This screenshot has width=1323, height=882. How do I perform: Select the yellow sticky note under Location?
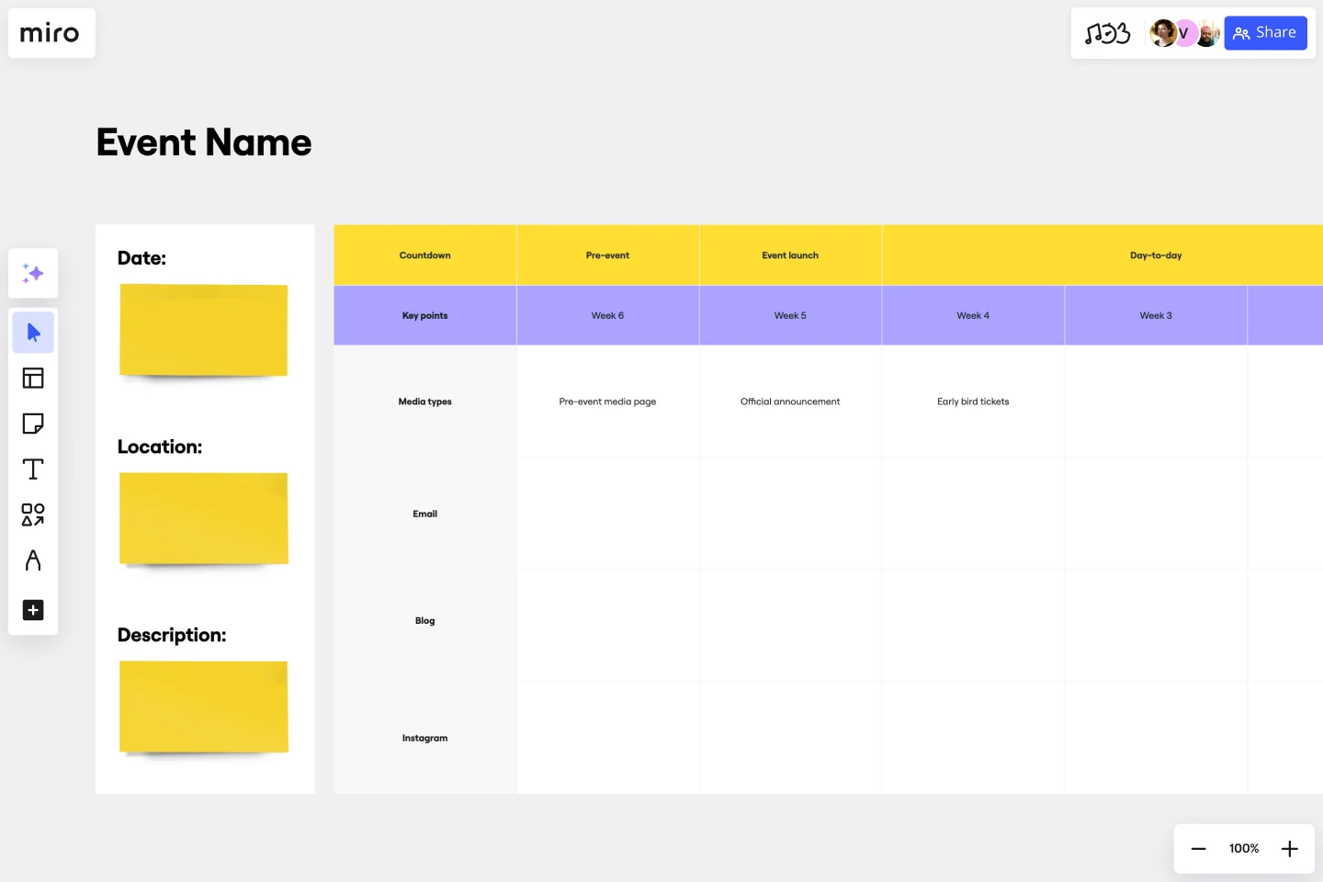[204, 519]
